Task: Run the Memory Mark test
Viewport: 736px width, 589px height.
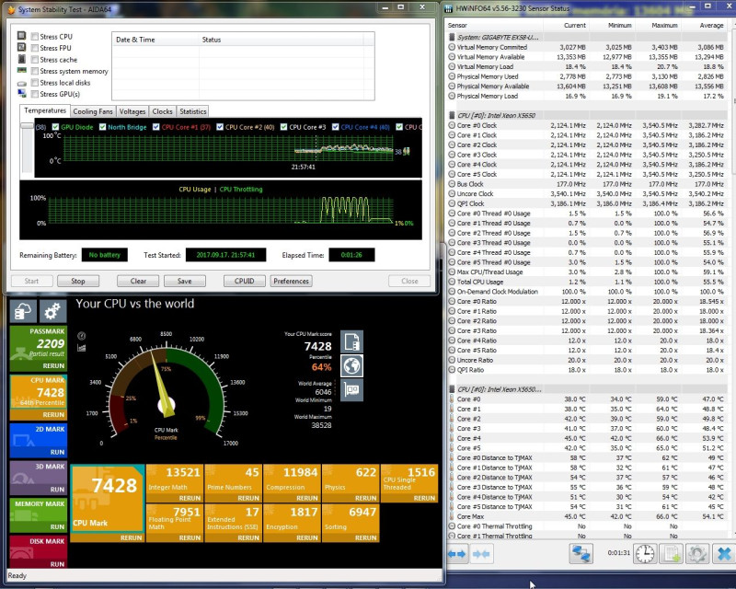Action: coord(57,526)
